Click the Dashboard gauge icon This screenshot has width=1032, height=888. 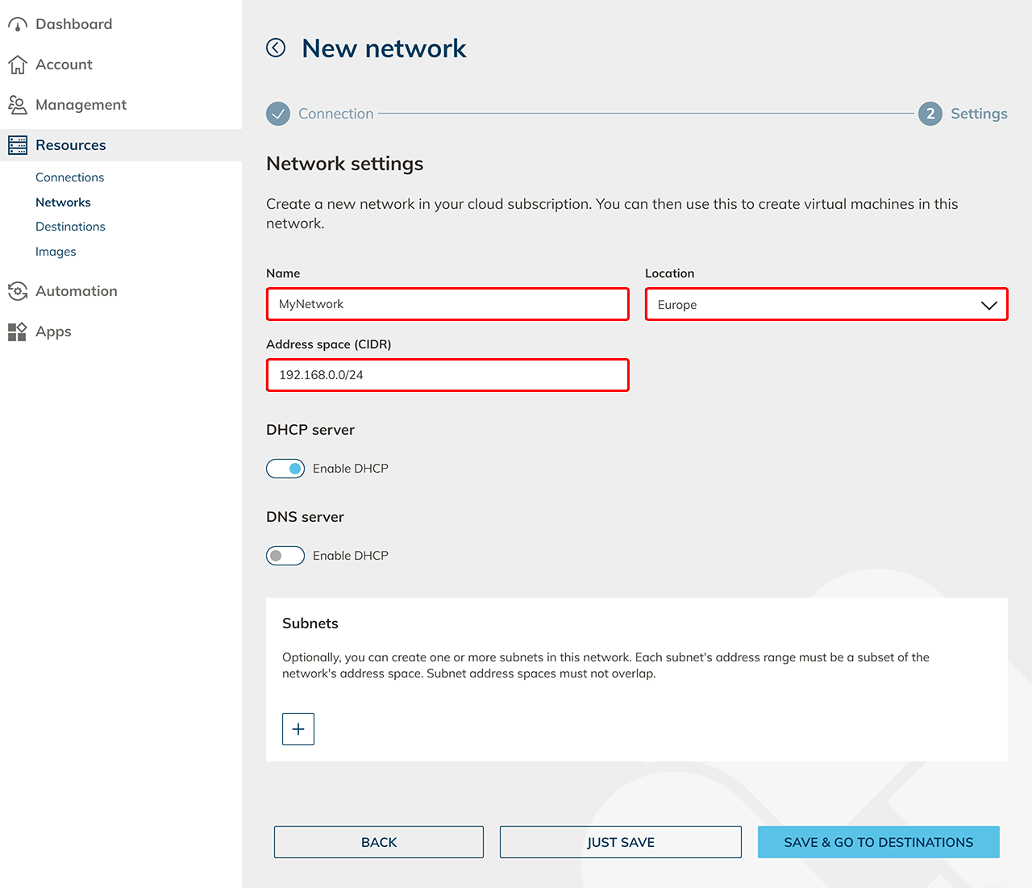17,24
